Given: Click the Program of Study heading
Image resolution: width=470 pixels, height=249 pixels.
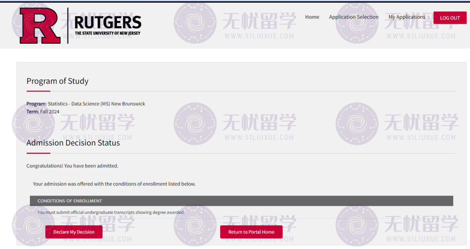Looking at the screenshot, I should pyautogui.click(x=57, y=81).
